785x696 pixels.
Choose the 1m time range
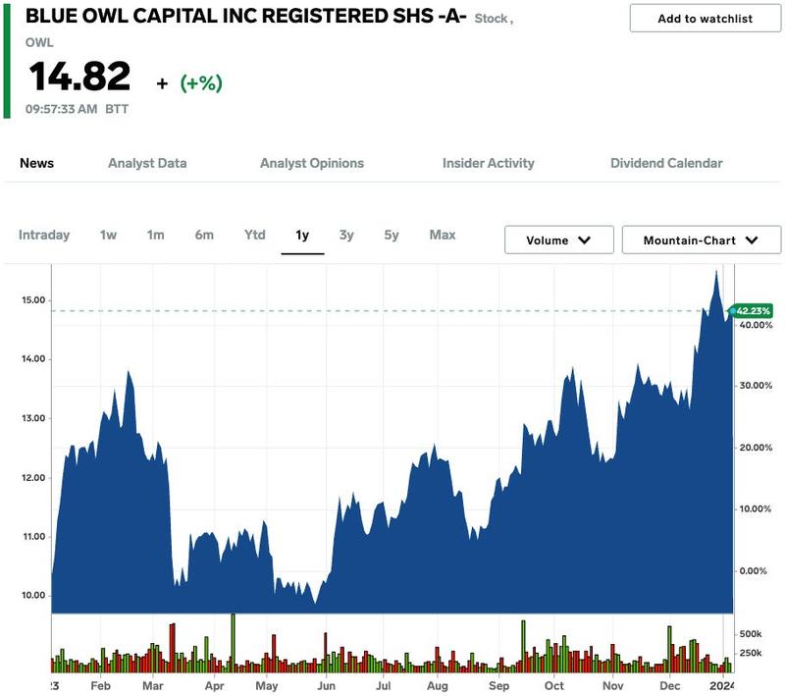point(155,235)
